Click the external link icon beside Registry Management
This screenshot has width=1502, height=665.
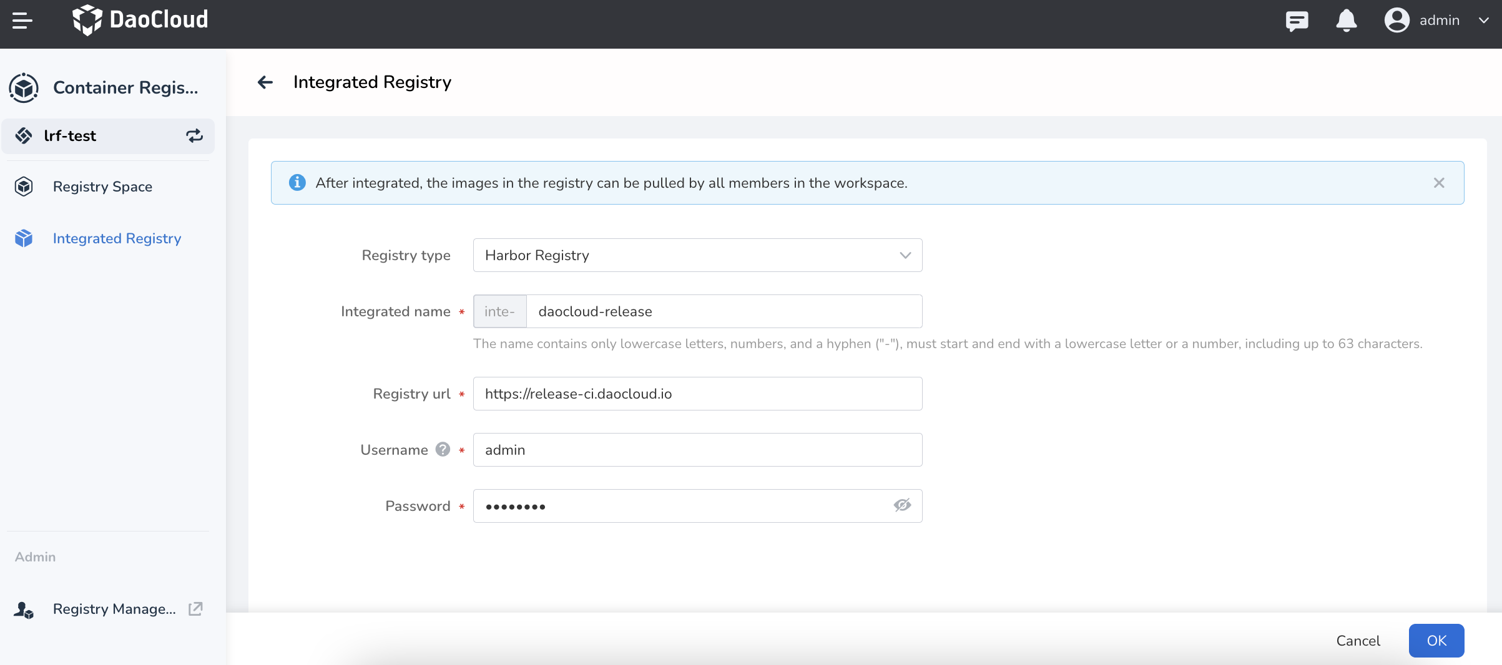pyautogui.click(x=195, y=609)
